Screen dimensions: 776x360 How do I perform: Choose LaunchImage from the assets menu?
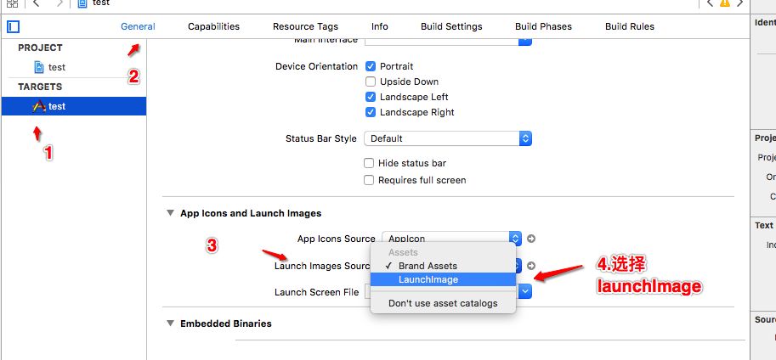coord(428,279)
